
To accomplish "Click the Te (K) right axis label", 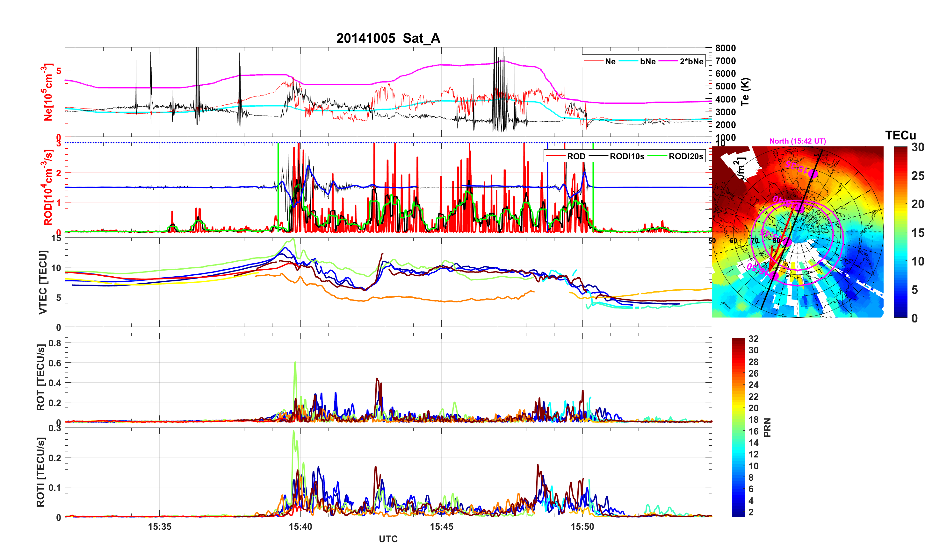I will point(745,92).
